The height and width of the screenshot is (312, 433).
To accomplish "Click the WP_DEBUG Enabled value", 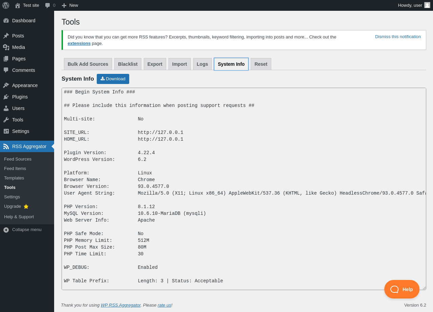I will [x=147, y=267].
